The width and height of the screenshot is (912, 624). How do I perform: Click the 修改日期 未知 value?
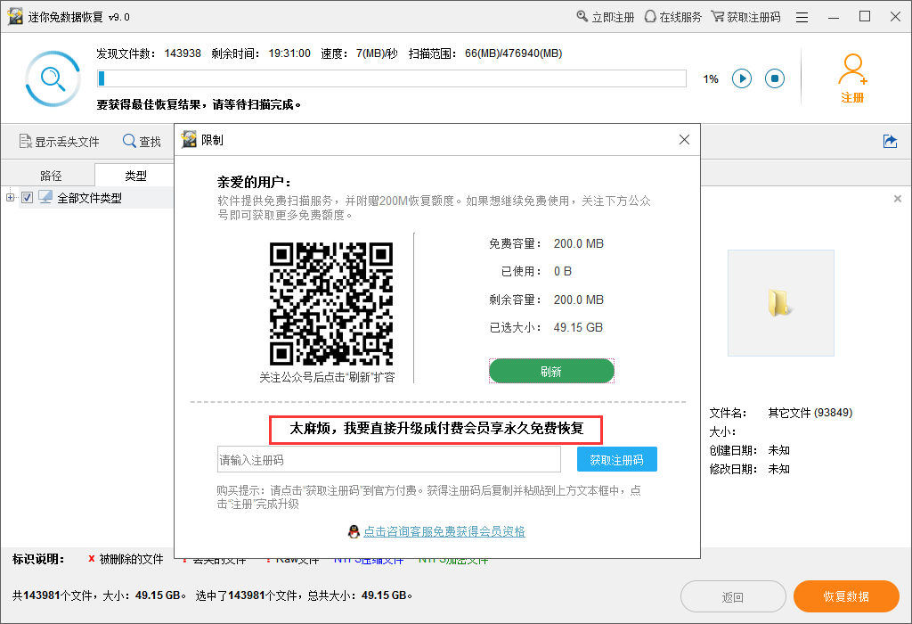(x=778, y=469)
